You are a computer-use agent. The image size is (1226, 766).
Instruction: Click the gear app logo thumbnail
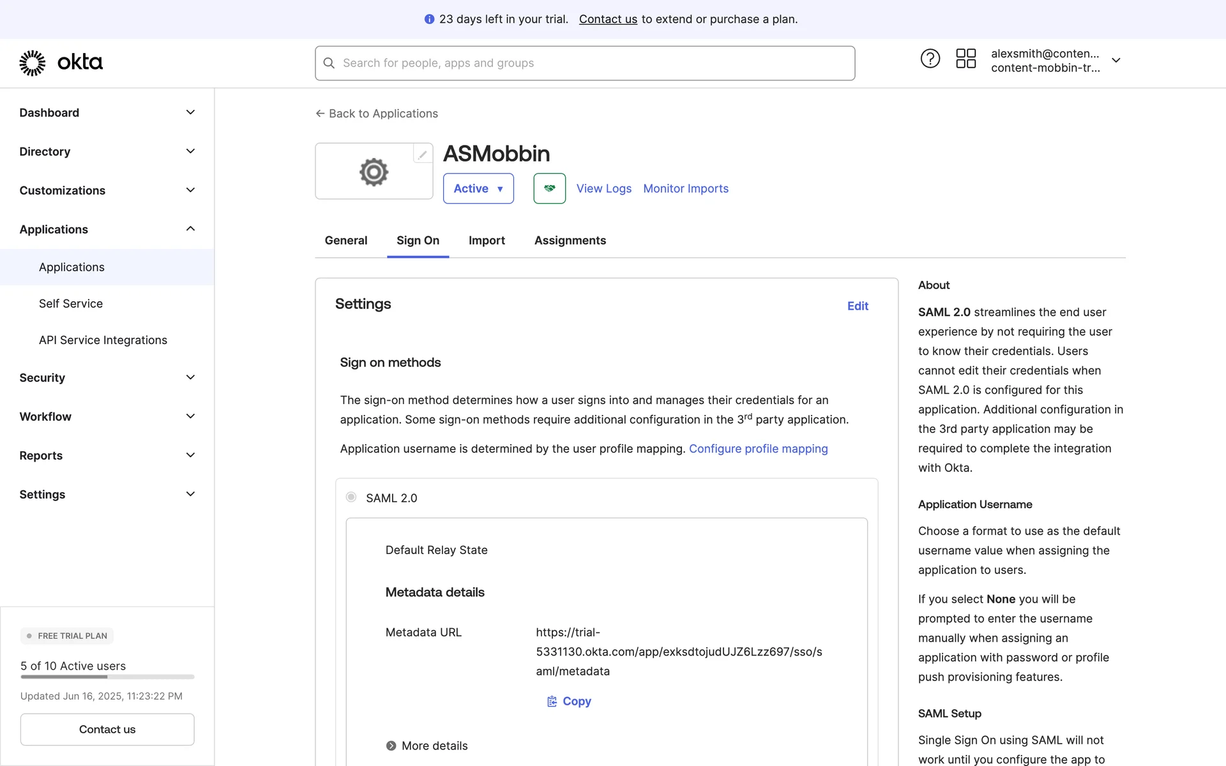point(374,172)
